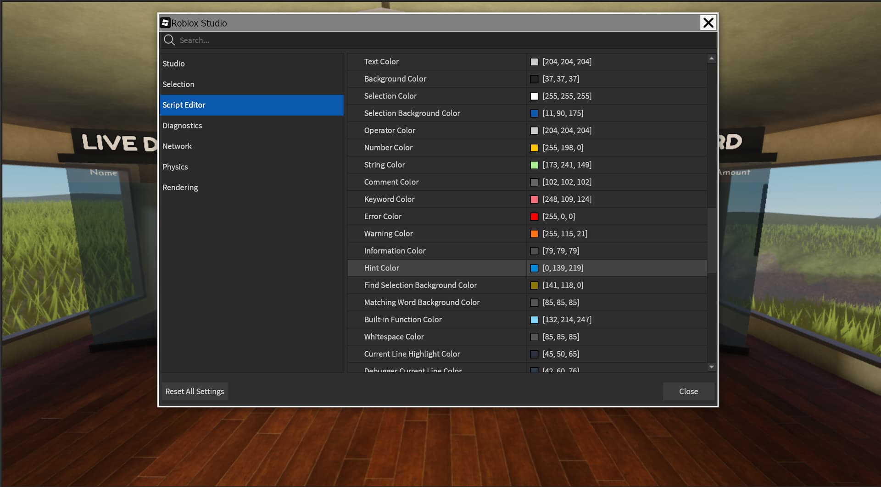Open the Studio settings category
The width and height of the screenshot is (881, 487).
[x=173, y=64]
